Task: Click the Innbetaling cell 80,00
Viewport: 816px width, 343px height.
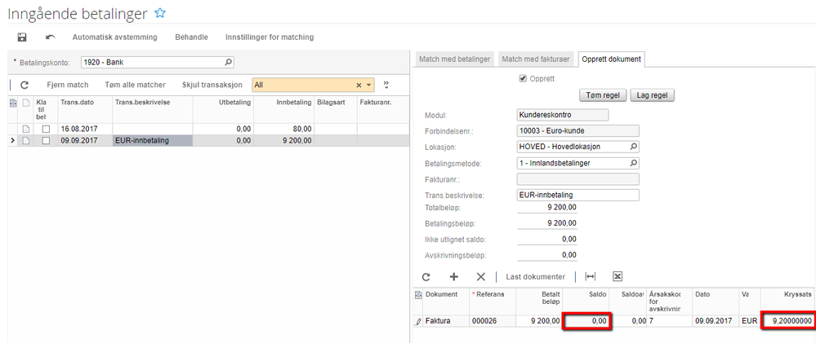Action: point(283,129)
